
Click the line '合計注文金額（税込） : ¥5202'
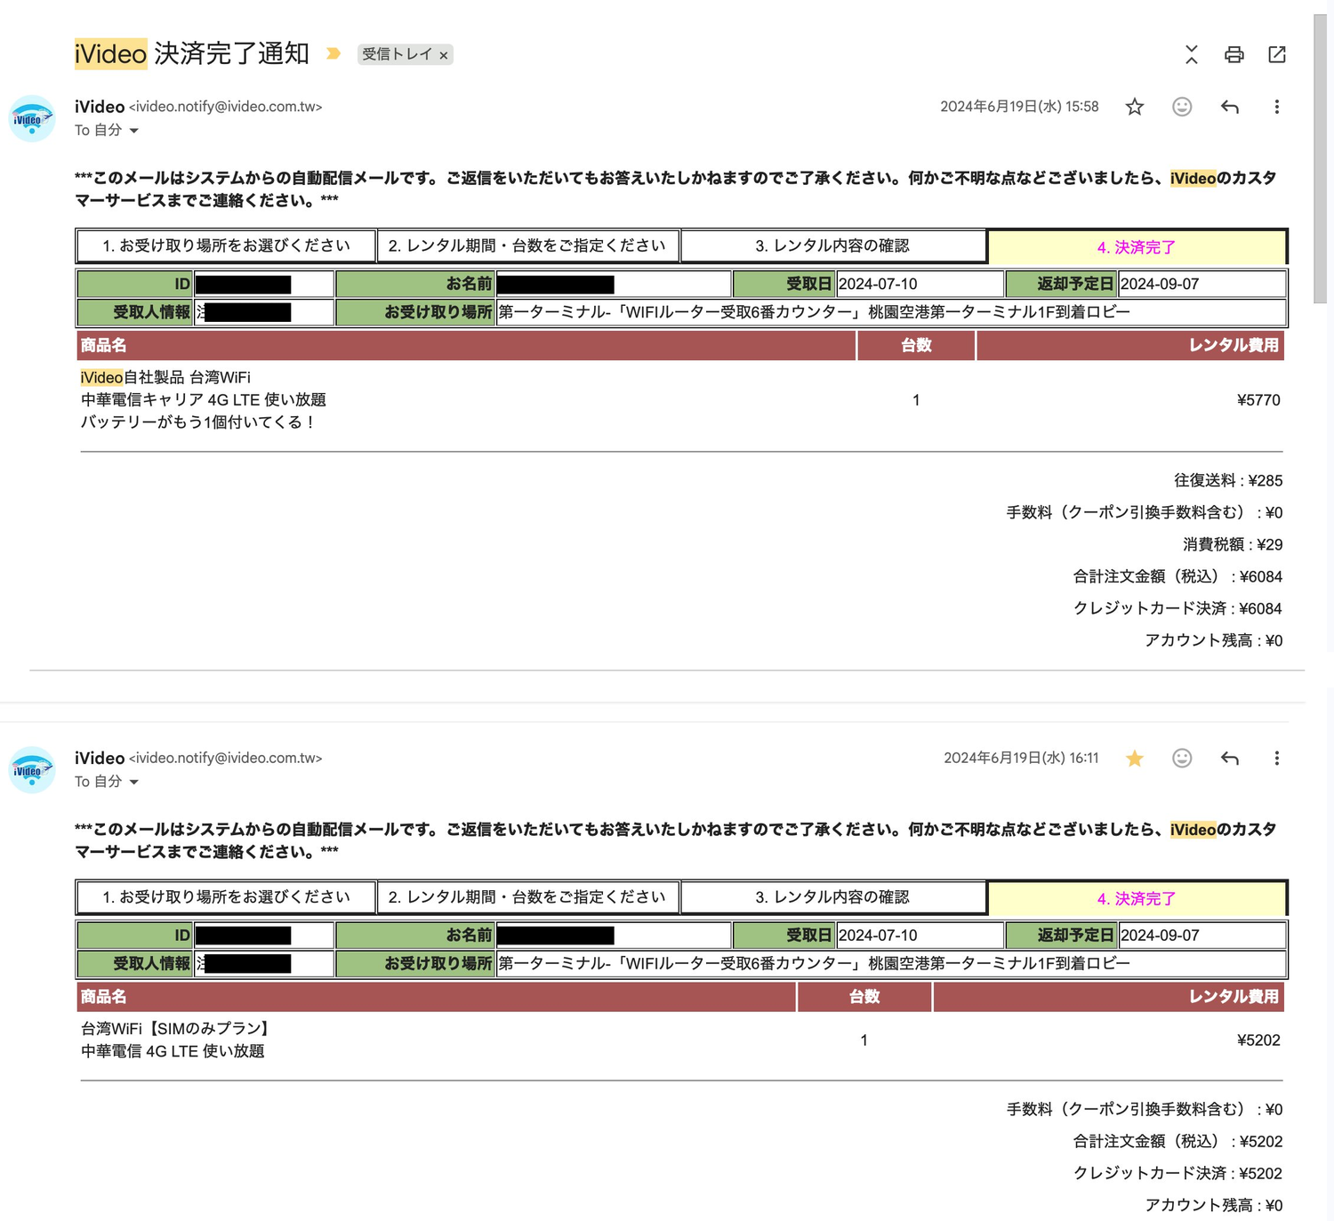[1177, 1142]
